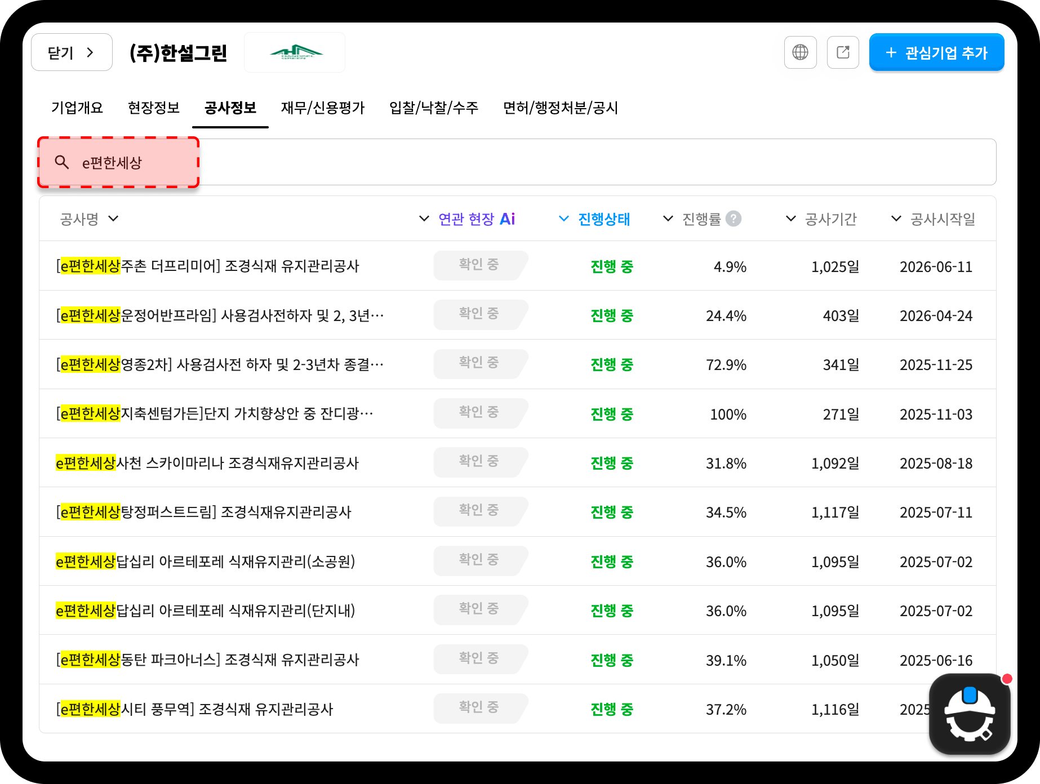1040x784 pixels.
Task: Select the 공사정보 tab
Action: (230, 108)
